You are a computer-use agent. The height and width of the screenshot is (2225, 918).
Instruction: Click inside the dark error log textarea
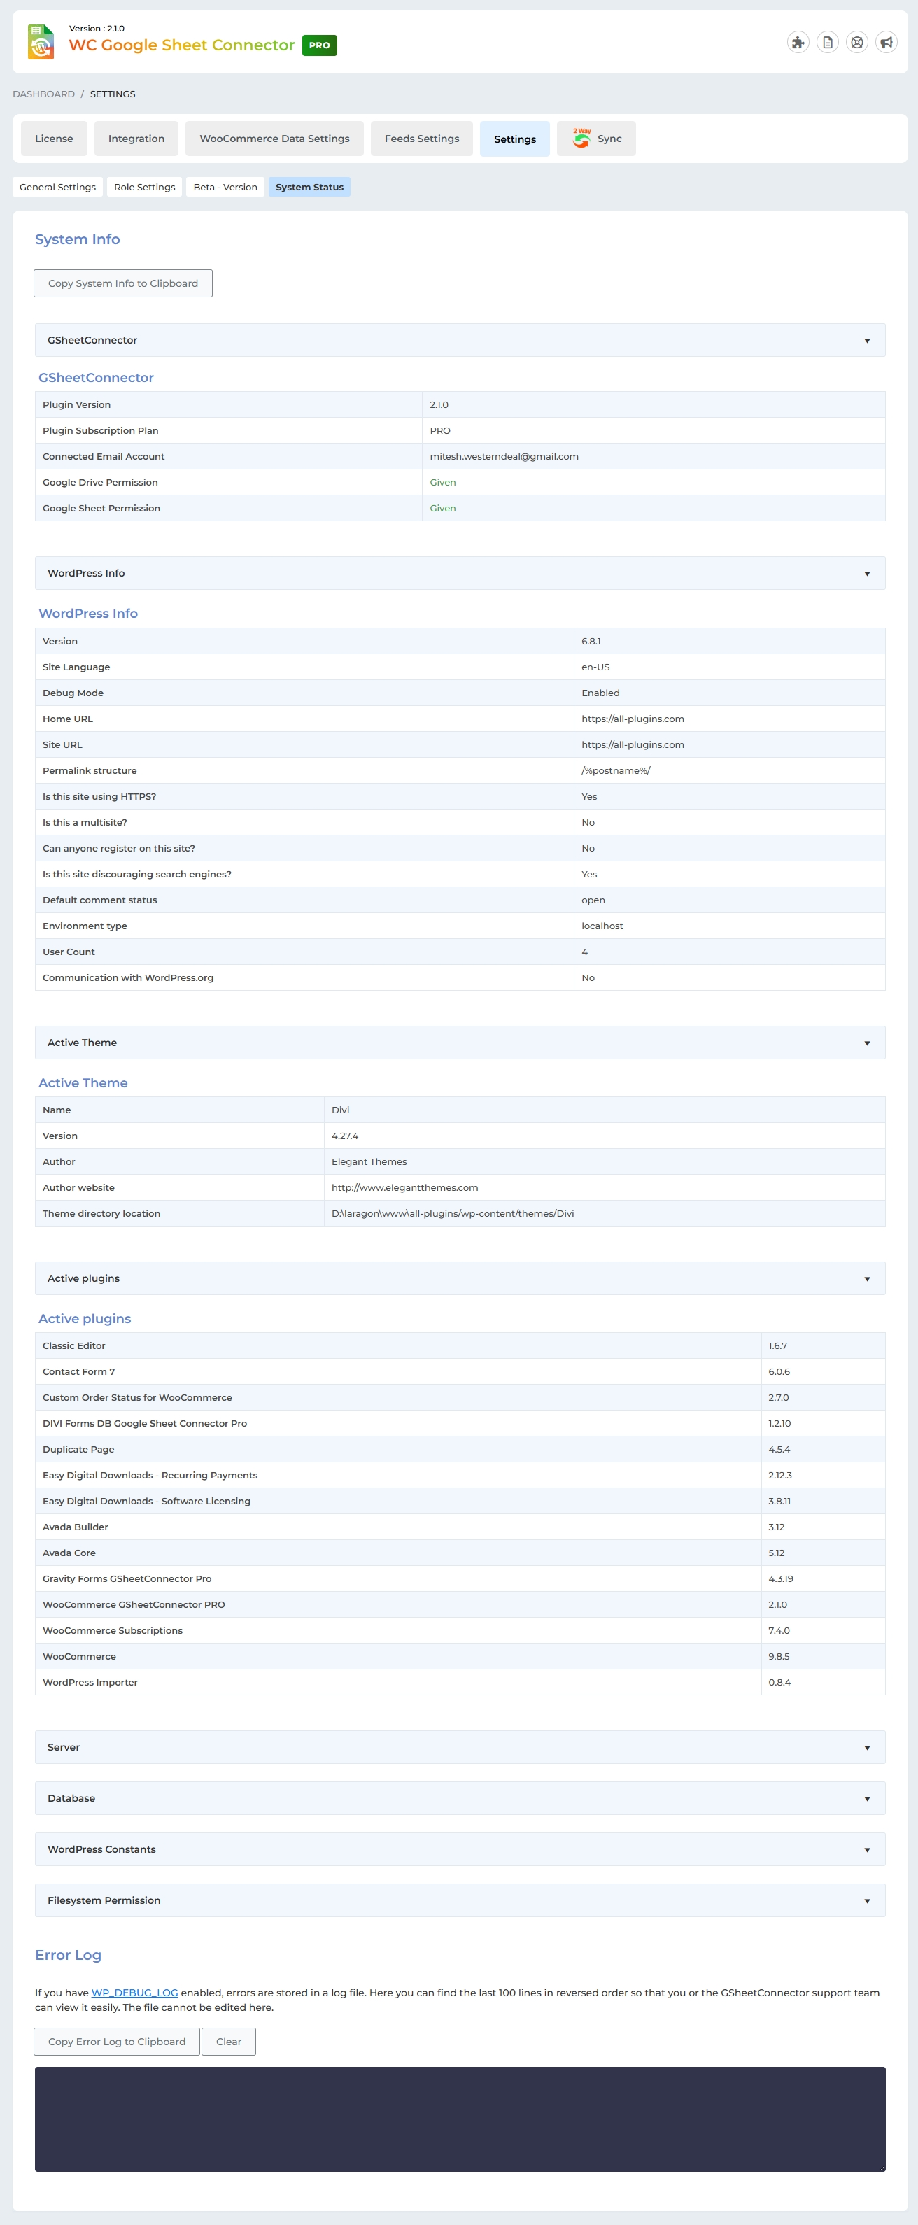point(460,2118)
